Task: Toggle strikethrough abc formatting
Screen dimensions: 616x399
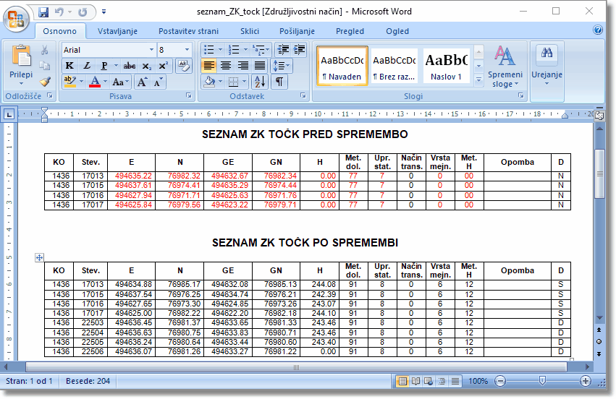Action: click(130, 66)
